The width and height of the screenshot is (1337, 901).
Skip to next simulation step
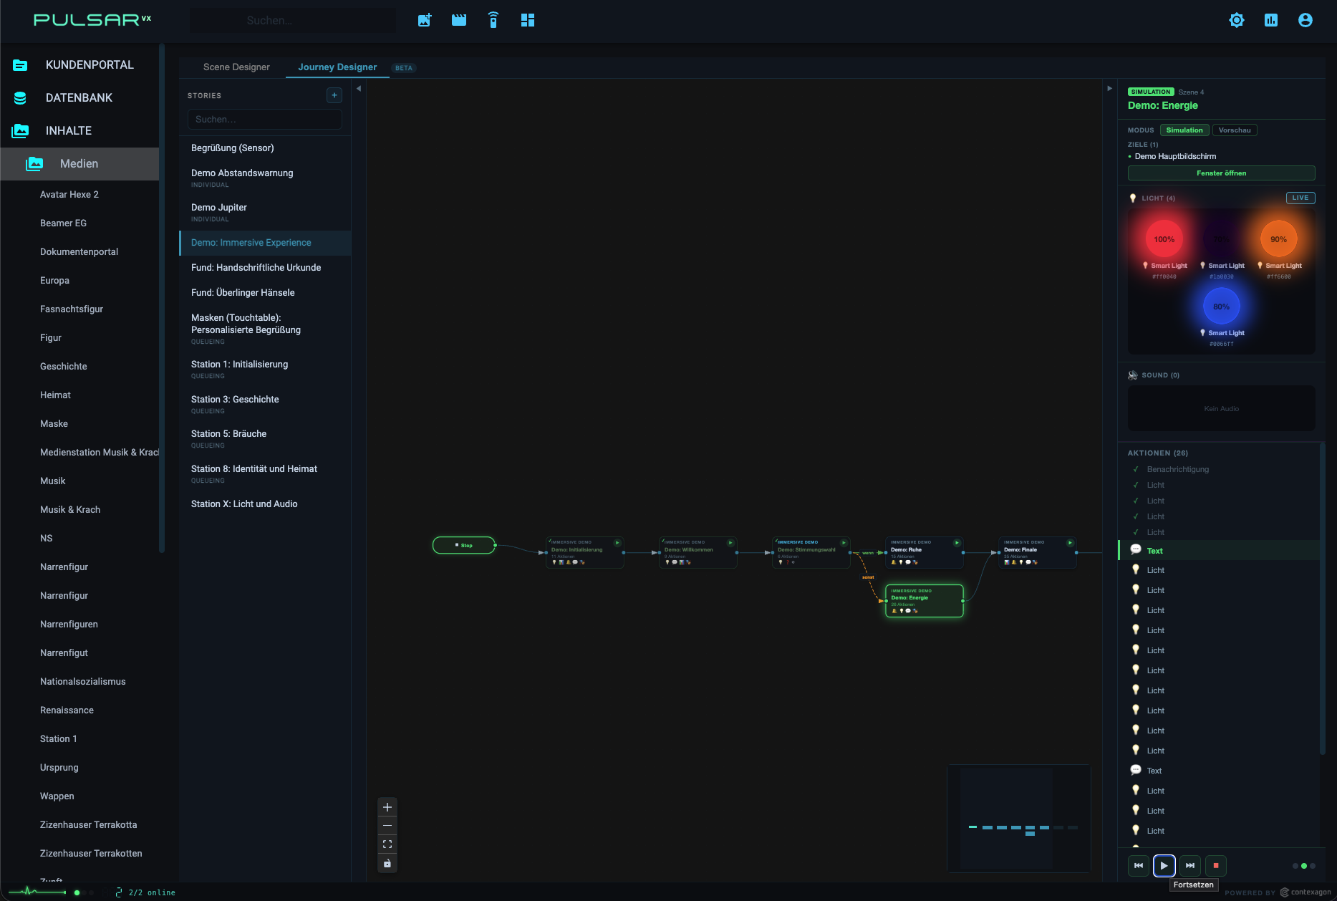tap(1190, 865)
